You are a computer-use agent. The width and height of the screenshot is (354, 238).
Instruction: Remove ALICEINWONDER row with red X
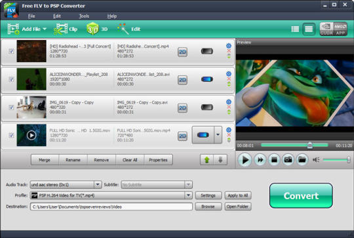click(229, 79)
